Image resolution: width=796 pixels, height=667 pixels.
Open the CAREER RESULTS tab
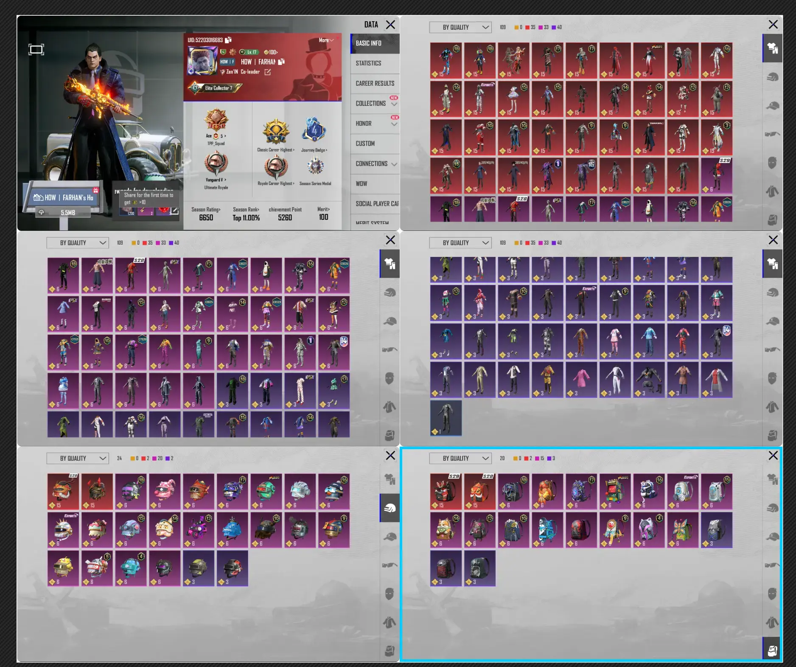click(x=375, y=83)
